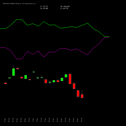Click the 13 Apr date label
126x126 pixels.
point(33,120)
